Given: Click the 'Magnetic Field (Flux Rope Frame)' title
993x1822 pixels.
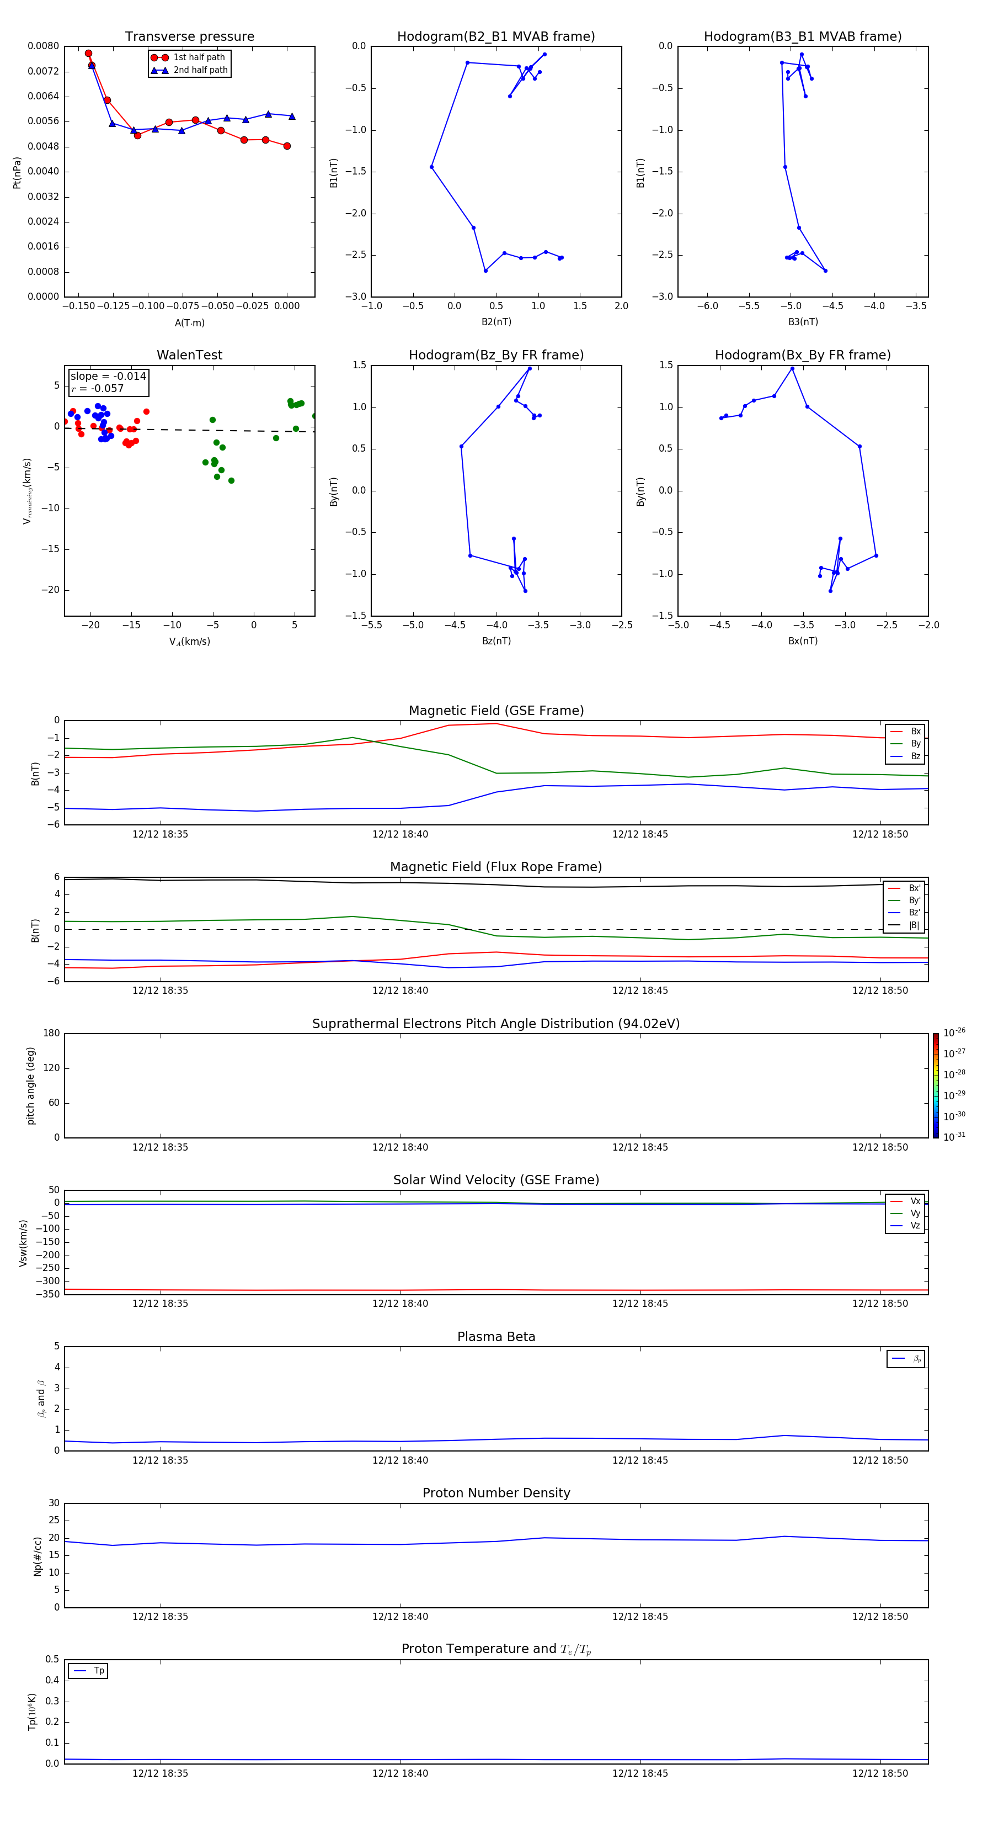Looking at the screenshot, I should 495,867.
